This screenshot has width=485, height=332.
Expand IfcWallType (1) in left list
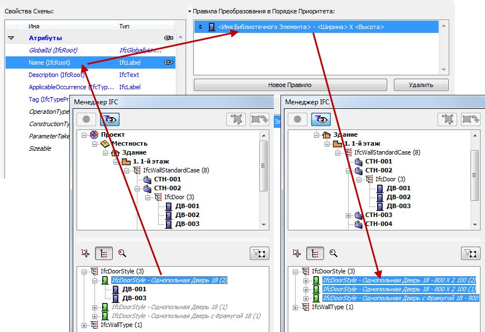pyautogui.click(x=84, y=325)
